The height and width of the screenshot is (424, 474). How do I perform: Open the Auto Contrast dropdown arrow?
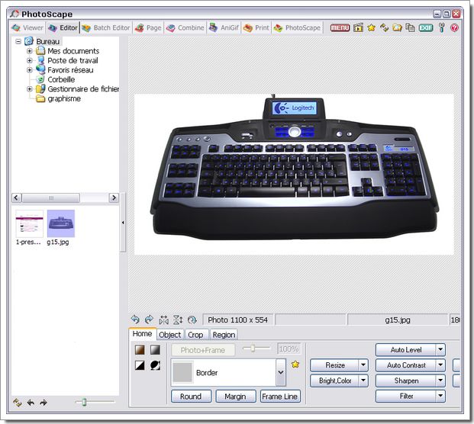coord(440,365)
